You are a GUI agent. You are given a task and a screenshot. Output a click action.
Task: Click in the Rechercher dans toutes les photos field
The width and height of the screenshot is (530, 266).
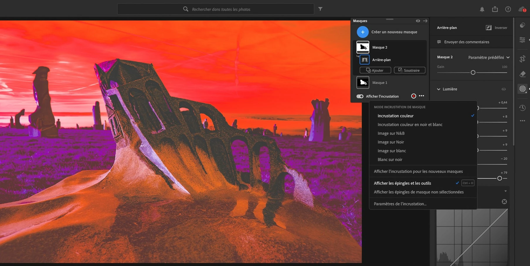[215, 9]
